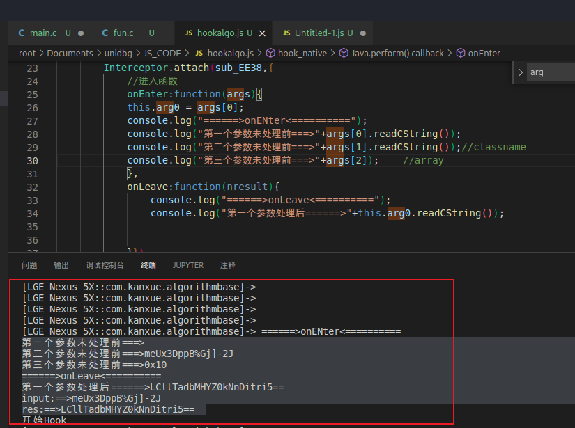575x428 pixels.
Task: Click the find input containing arg
Action: (551, 72)
